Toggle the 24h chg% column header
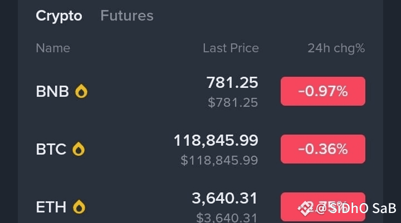The image size is (401, 223). click(x=336, y=48)
